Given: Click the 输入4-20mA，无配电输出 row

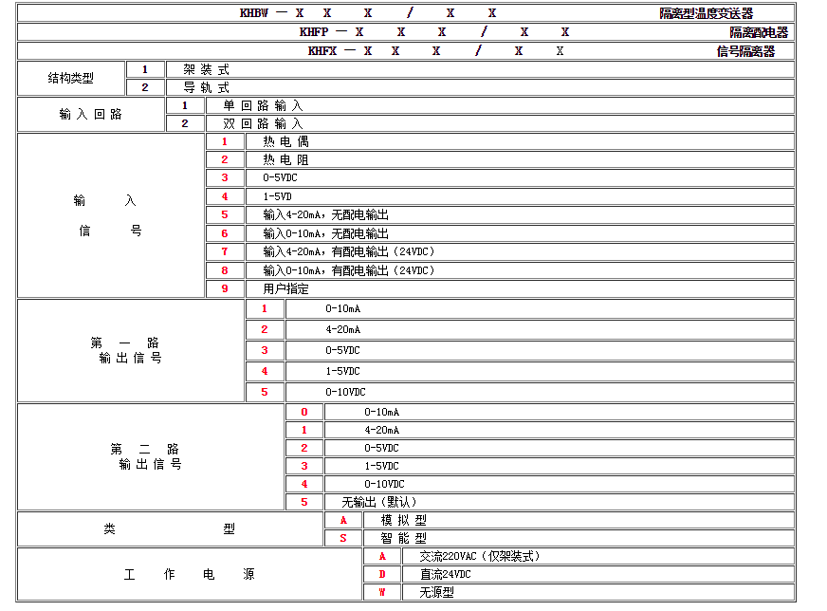Looking at the screenshot, I should pyautogui.click(x=325, y=214).
